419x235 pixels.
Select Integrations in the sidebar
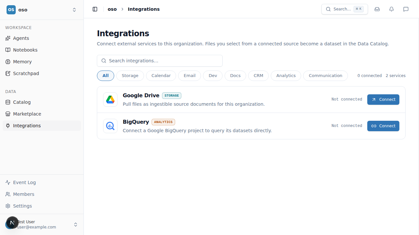point(42,126)
